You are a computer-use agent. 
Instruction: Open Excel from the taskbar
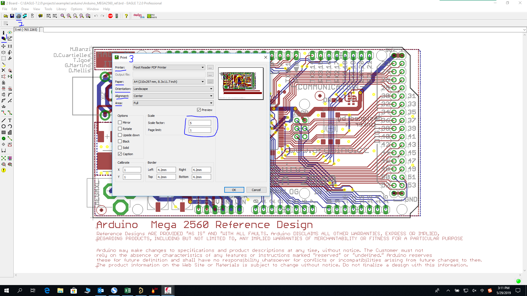coord(128,291)
